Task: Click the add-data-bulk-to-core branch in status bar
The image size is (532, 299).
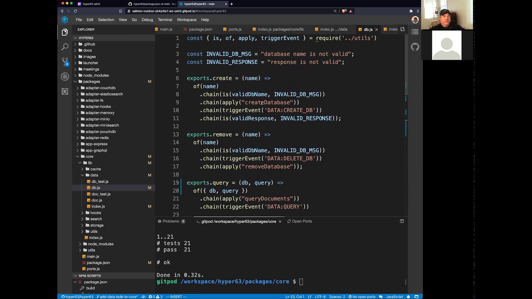Action: pyautogui.click(x=118, y=297)
